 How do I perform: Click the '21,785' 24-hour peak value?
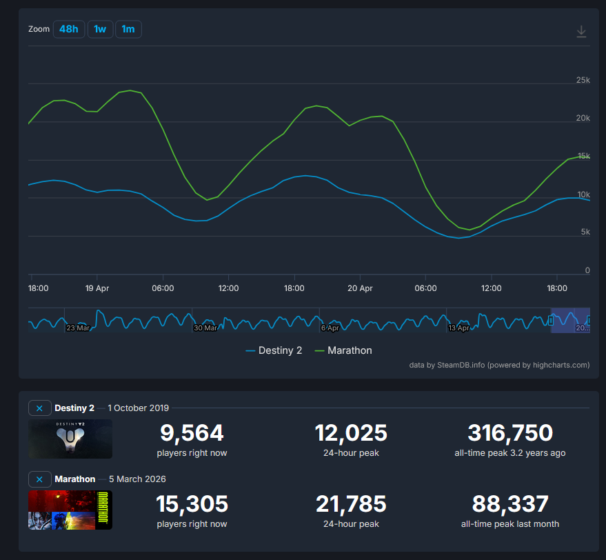pos(351,504)
